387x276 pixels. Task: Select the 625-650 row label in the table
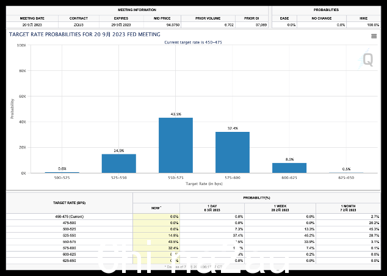point(70,261)
